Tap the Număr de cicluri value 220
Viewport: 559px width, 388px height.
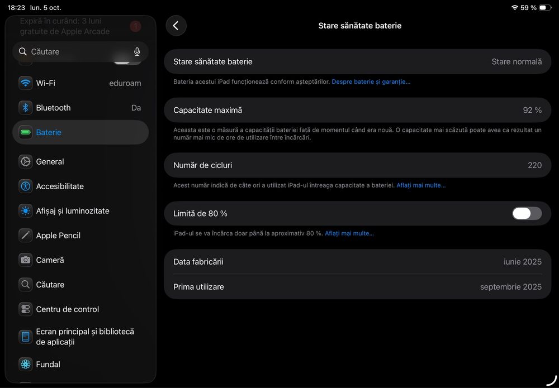click(x=535, y=165)
